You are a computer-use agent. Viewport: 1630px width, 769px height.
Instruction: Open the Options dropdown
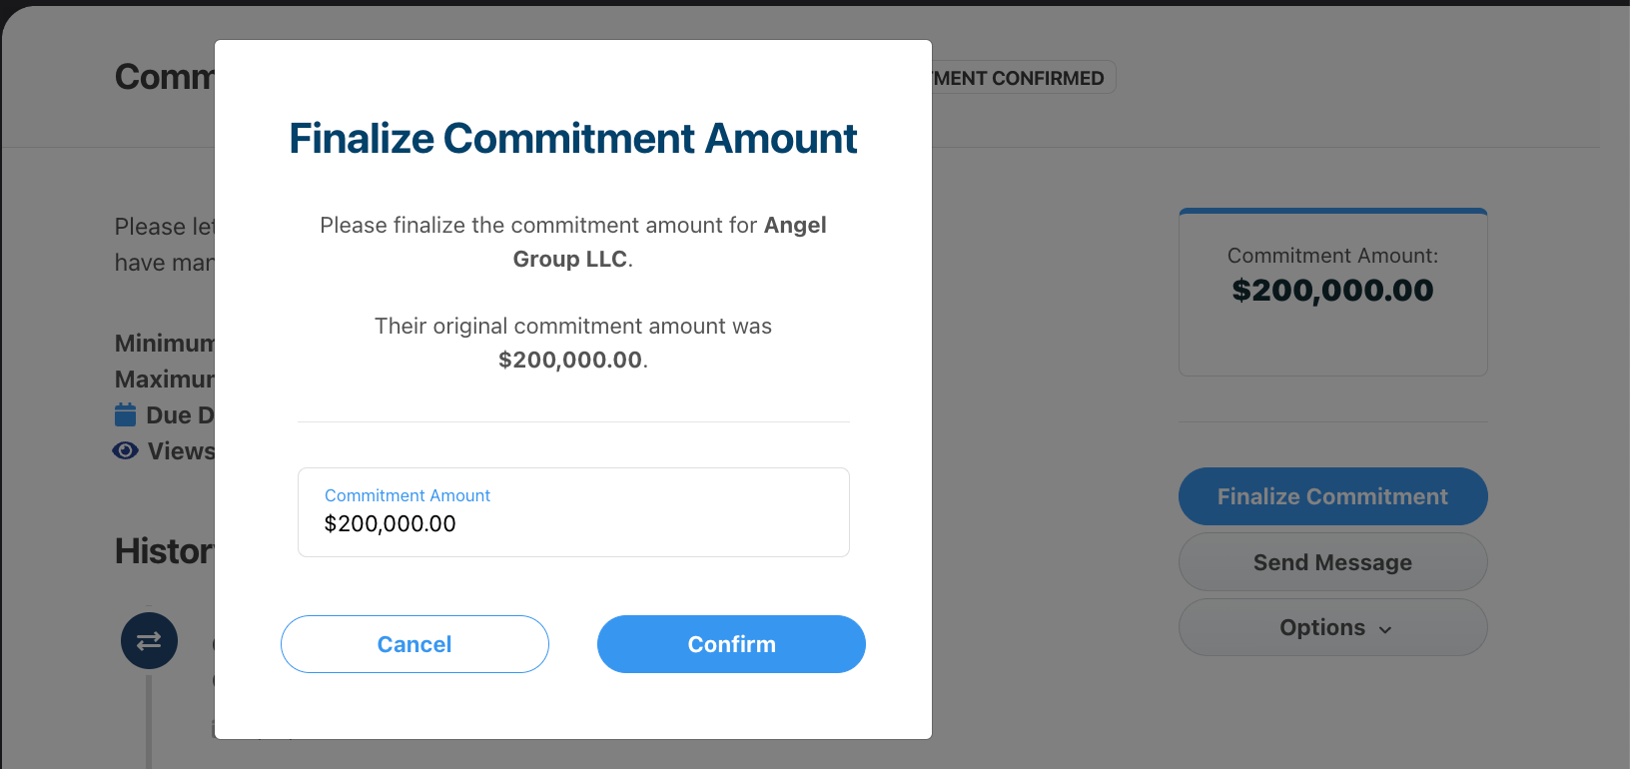point(1332,627)
